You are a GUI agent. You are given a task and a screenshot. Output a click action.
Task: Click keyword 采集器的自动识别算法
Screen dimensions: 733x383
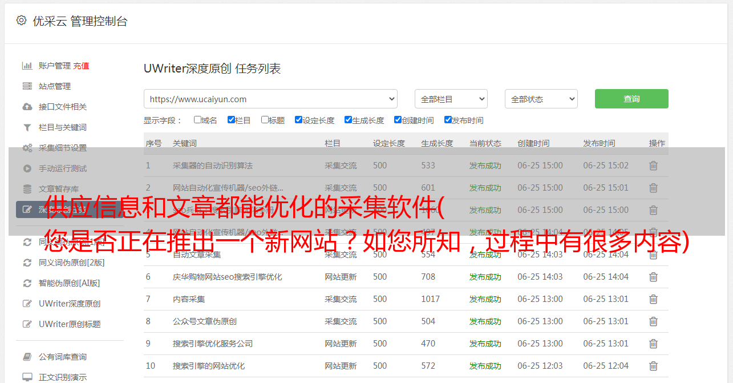213,166
